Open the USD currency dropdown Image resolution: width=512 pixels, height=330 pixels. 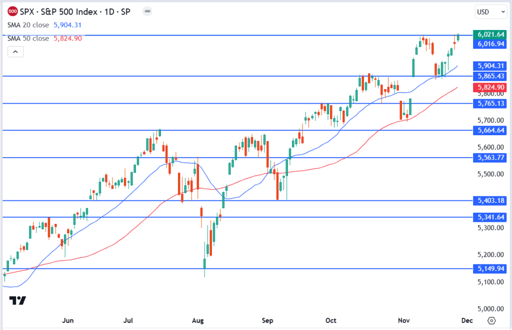pos(490,12)
